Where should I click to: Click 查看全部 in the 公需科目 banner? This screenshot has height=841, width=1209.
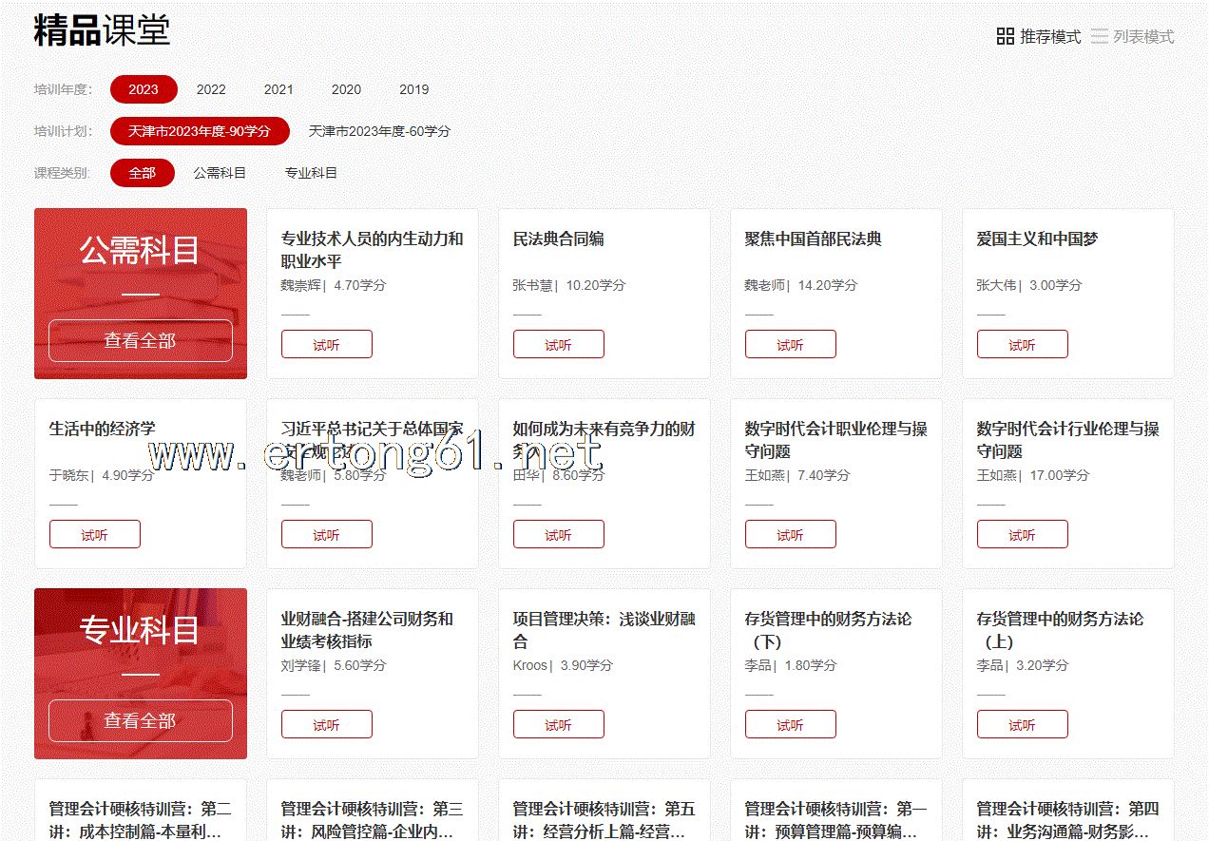coord(141,341)
